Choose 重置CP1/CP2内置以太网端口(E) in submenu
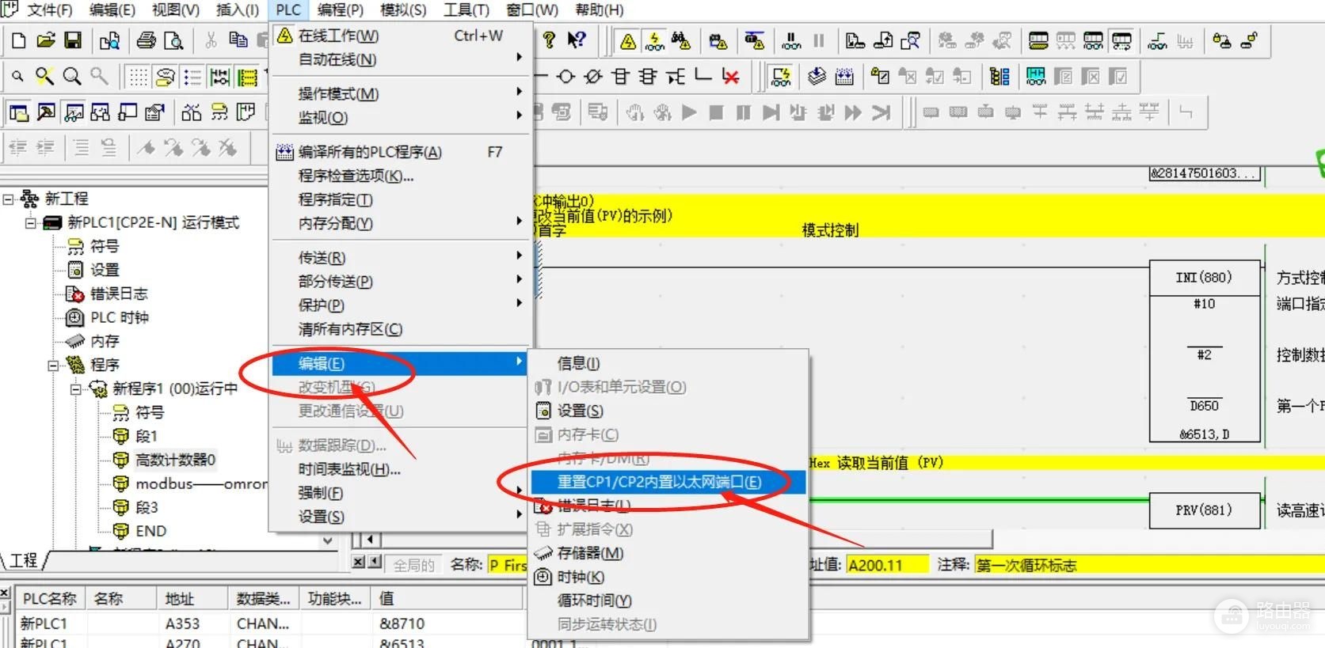 coord(668,482)
